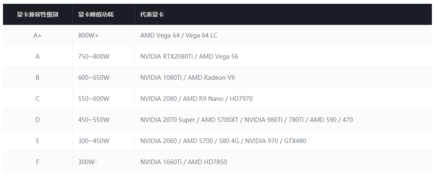Select grade B level cell
Viewport: 434px width, 176px height.
[x=38, y=78]
